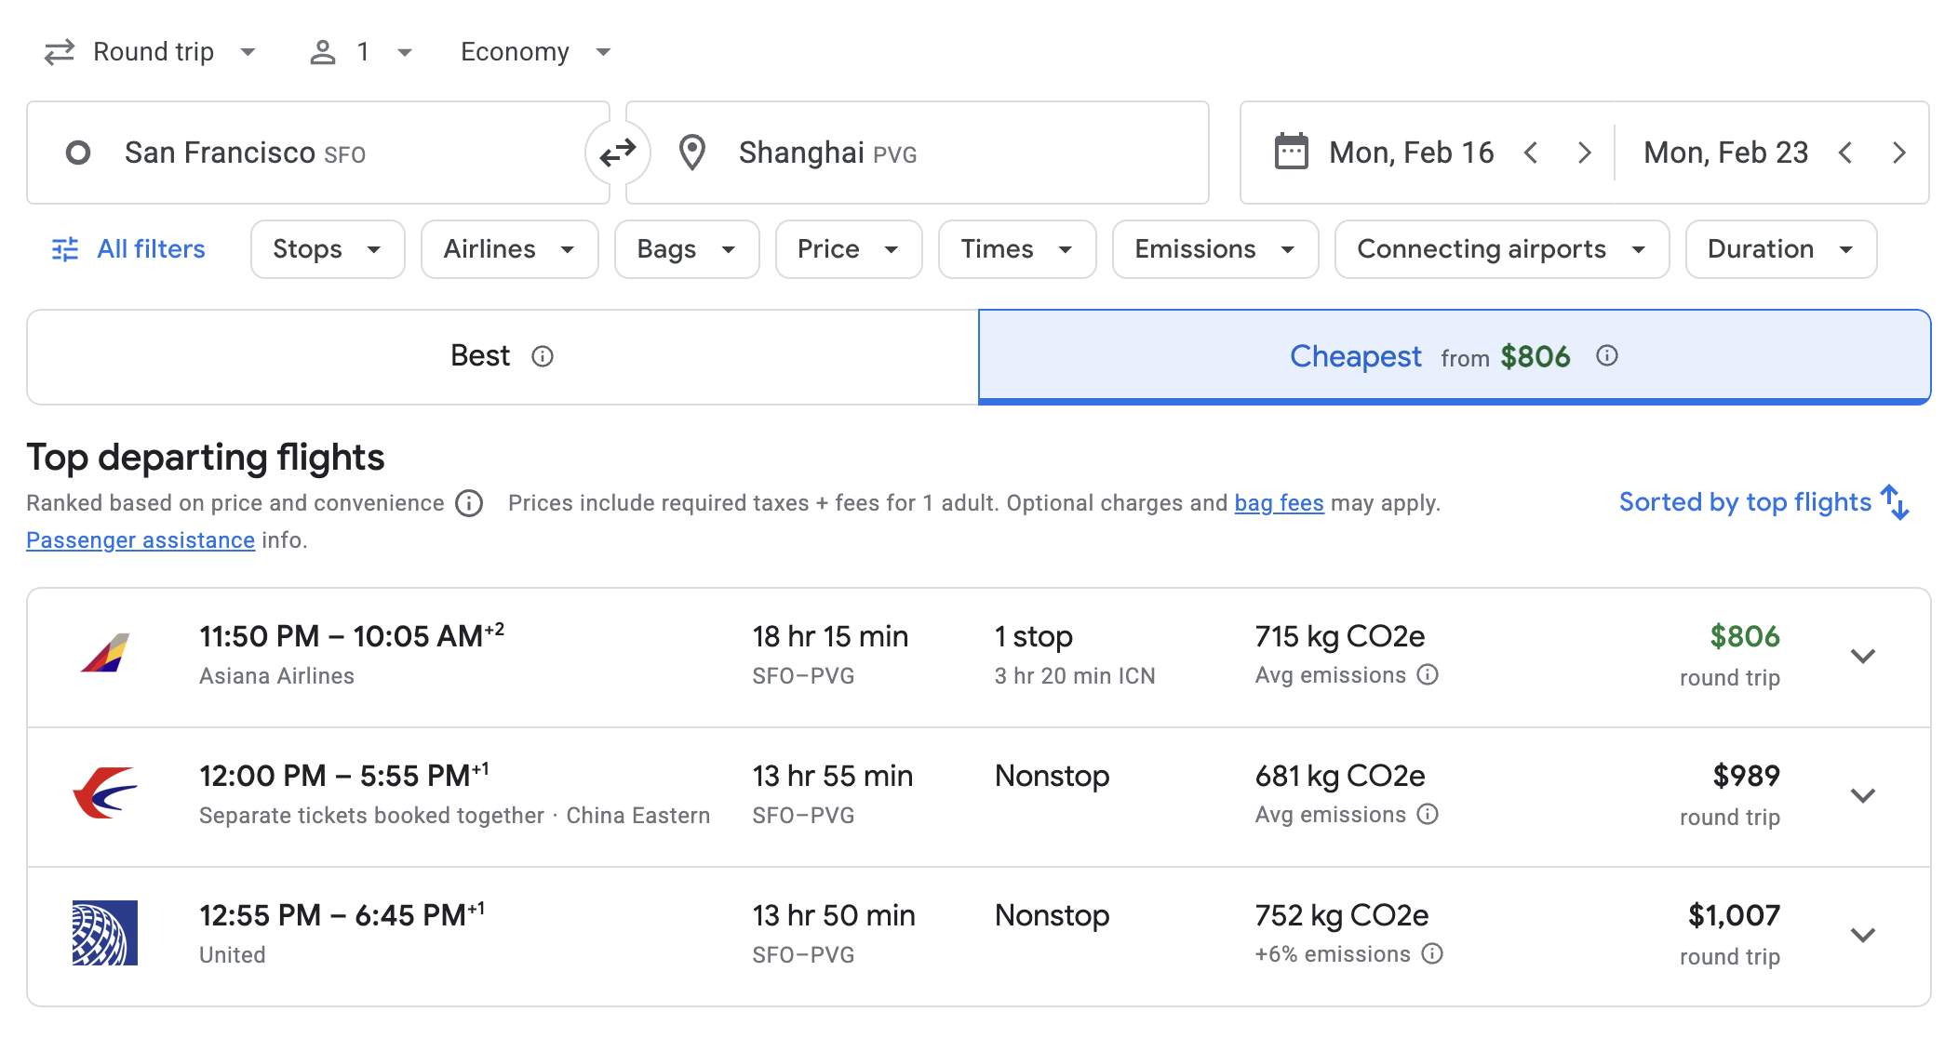Click the swap origin and destination icon
This screenshot has height=1038, width=1958.
tap(618, 153)
